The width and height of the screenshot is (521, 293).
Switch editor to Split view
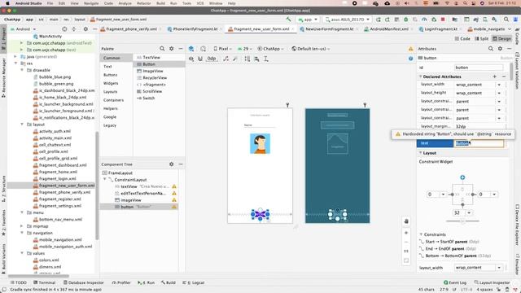481,39
